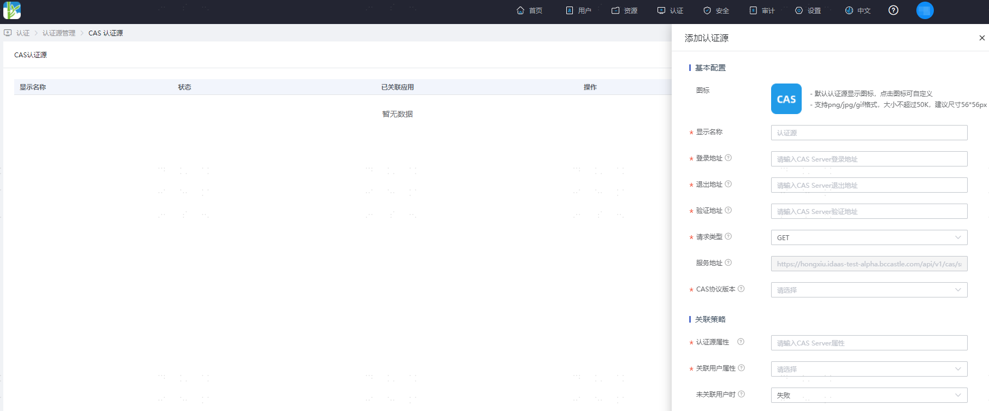Click the shield icon next to 安全
Image resolution: width=989 pixels, height=411 pixels.
tap(707, 10)
